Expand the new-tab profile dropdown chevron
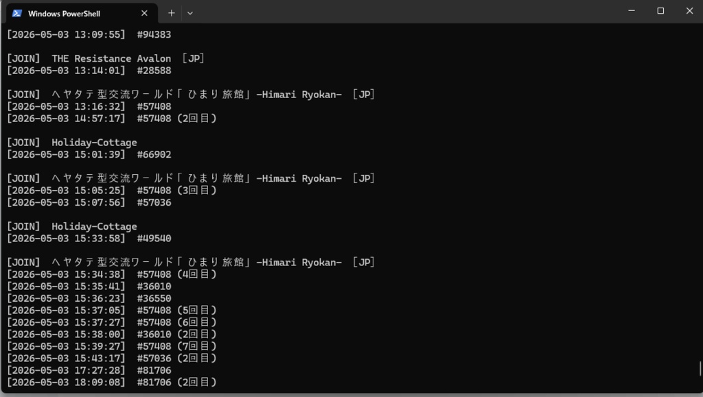Image resolution: width=703 pixels, height=397 pixels. pyautogui.click(x=190, y=14)
